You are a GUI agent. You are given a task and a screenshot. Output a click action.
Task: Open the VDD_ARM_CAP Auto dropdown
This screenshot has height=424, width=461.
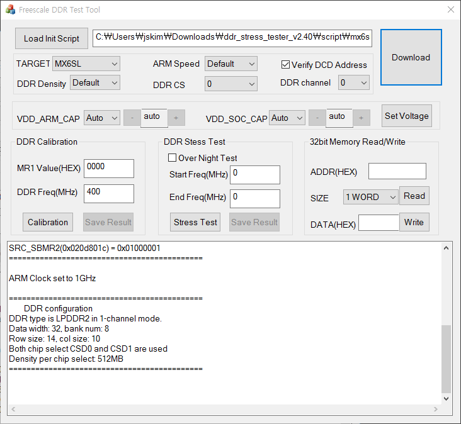coord(102,118)
